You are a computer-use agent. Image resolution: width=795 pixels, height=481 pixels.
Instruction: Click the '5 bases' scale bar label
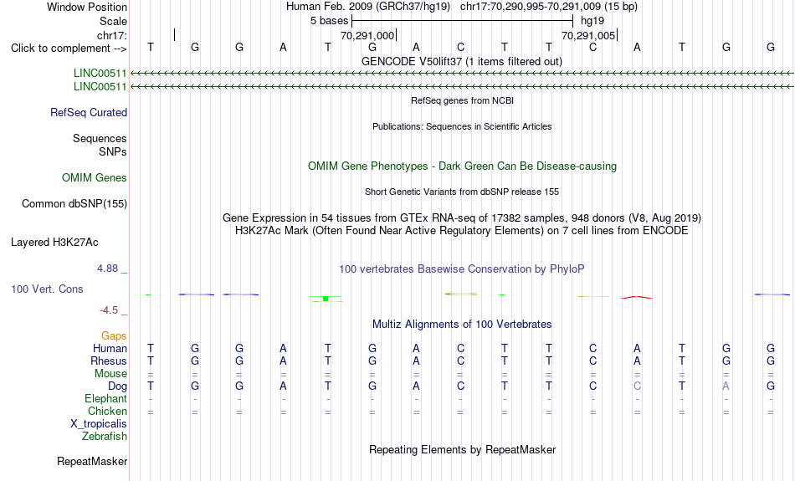(x=329, y=21)
